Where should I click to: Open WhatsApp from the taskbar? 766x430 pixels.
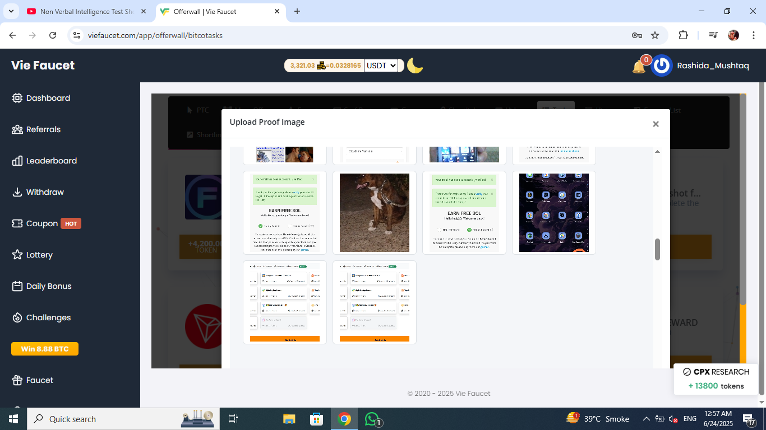point(372,419)
